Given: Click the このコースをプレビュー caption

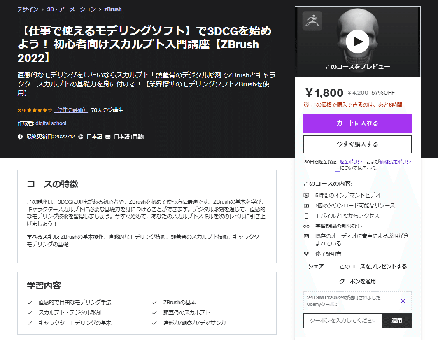Looking at the screenshot, I should [357, 67].
